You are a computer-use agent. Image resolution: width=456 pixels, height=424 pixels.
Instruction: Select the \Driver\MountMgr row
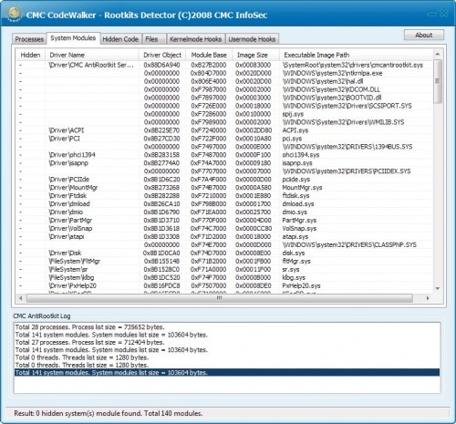point(224,188)
